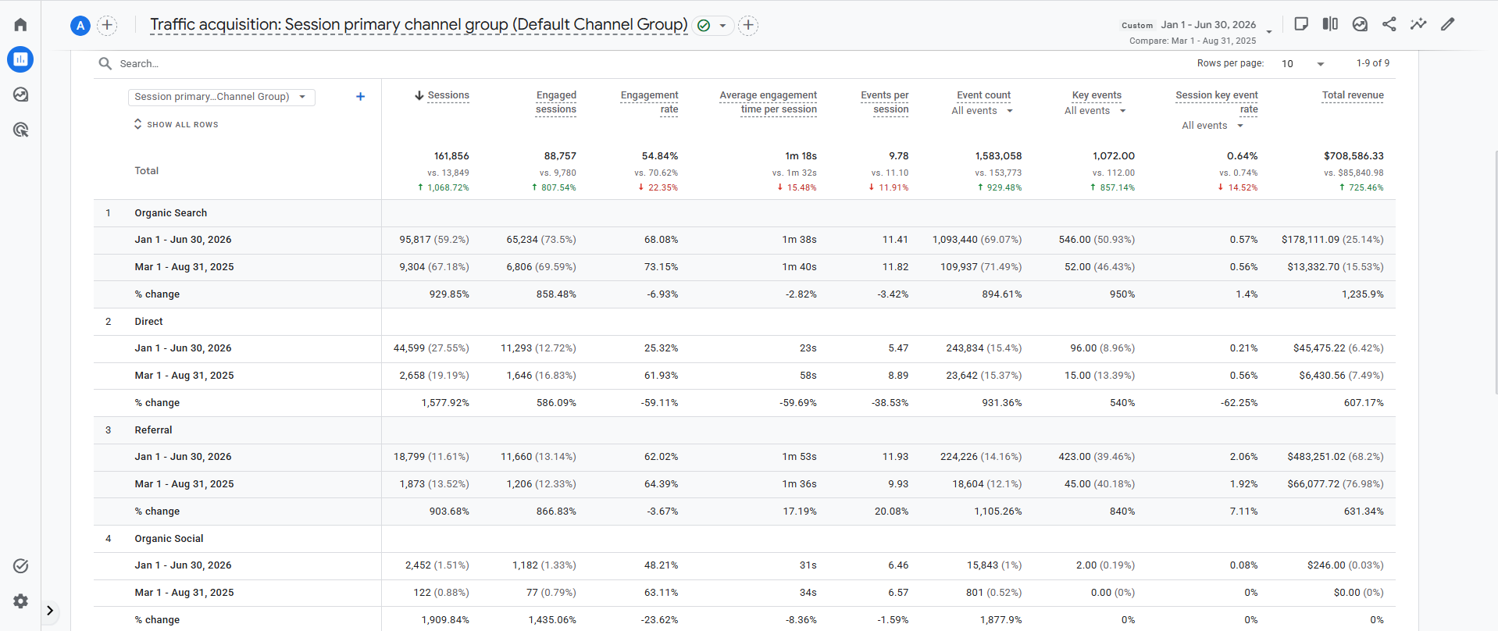This screenshot has width=1498, height=631.
Task: Click the Total row label
Action: [x=147, y=171]
